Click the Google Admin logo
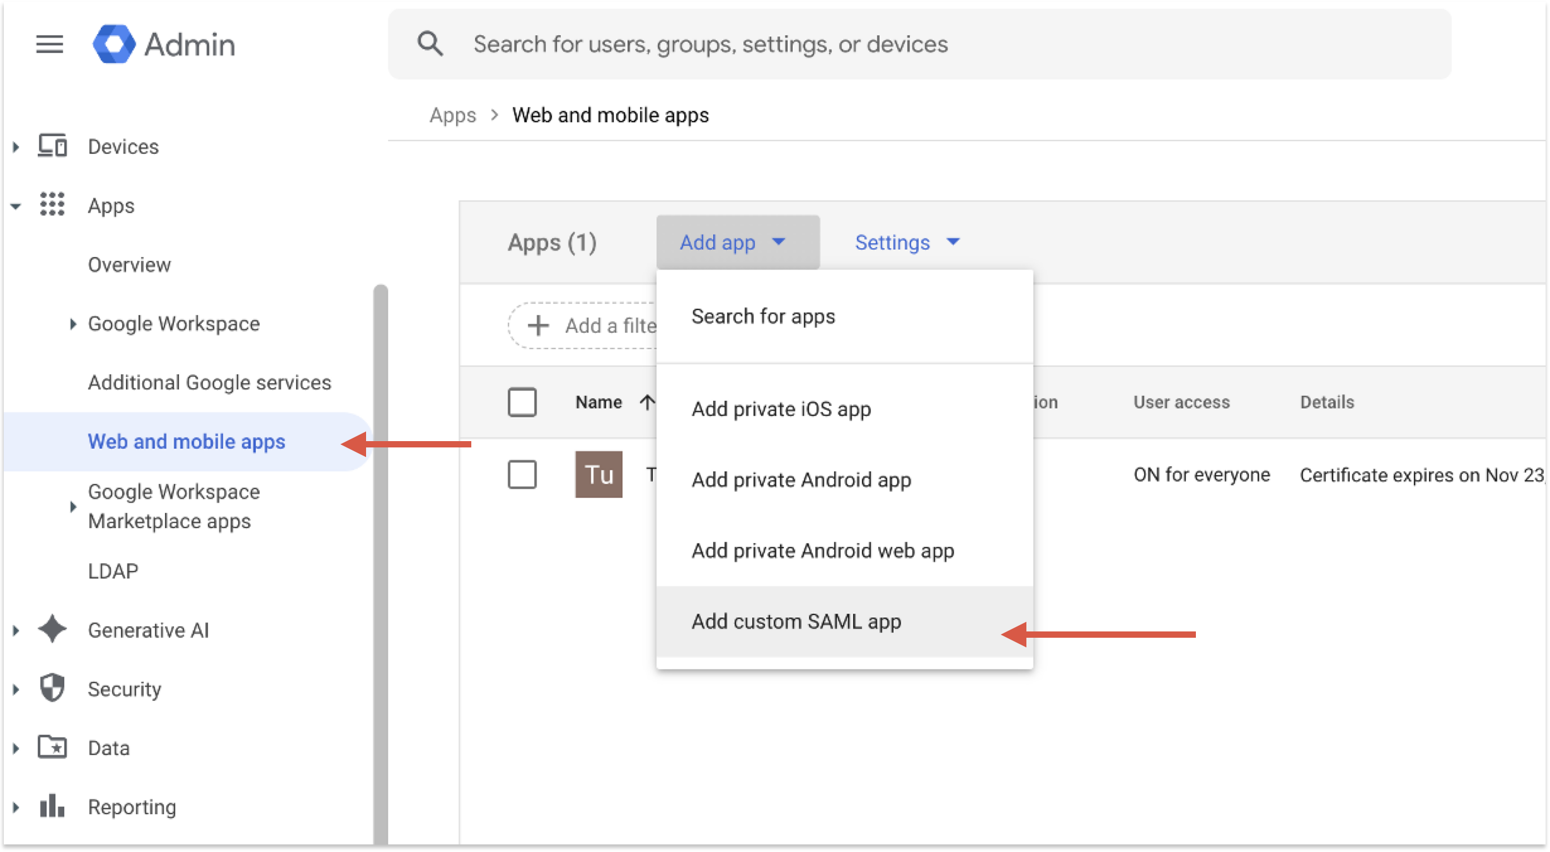The image size is (1550, 852). click(x=114, y=44)
